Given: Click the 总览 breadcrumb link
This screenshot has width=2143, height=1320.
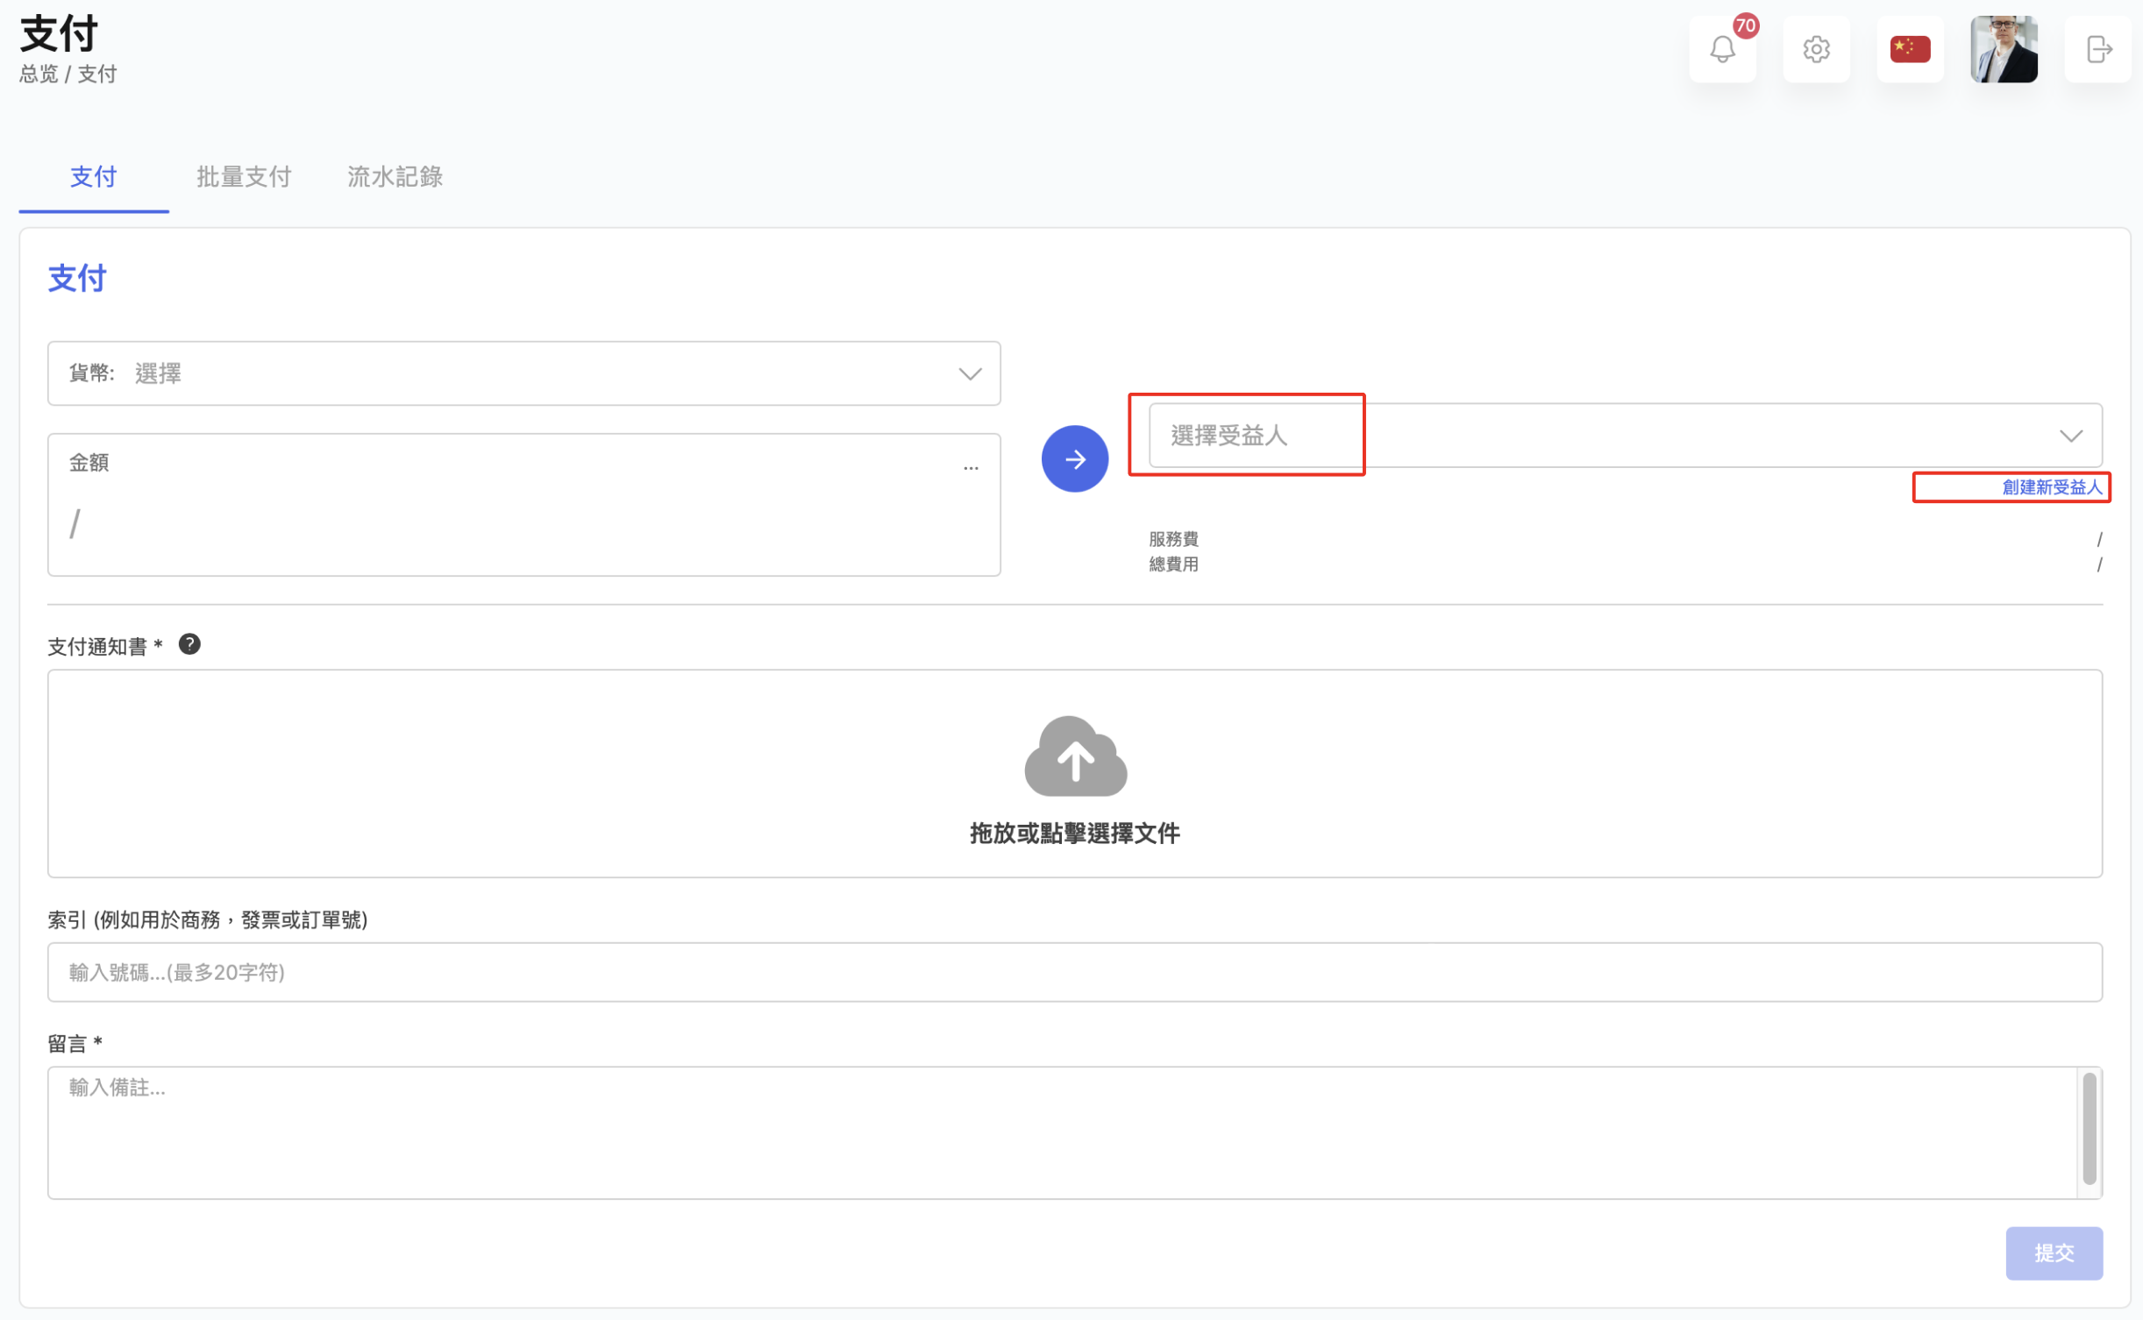Looking at the screenshot, I should [x=39, y=75].
